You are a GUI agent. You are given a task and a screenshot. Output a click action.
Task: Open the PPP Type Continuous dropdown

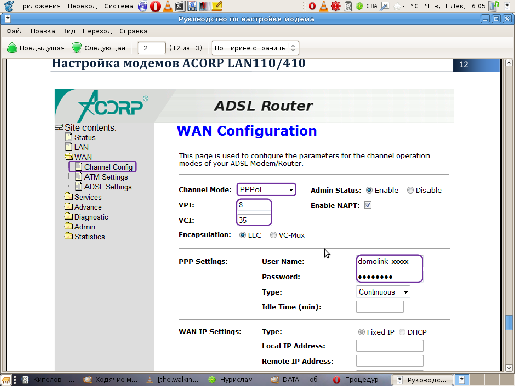tap(383, 292)
